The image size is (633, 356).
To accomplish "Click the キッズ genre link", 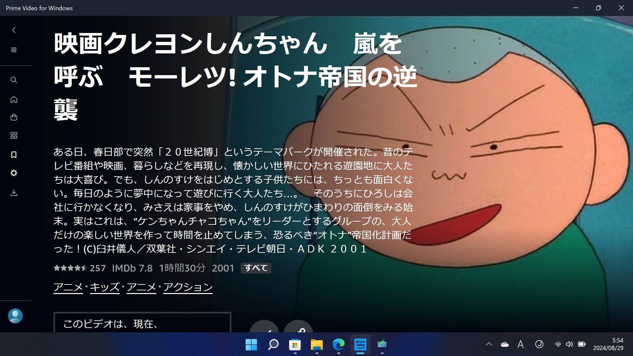I will click(105, 287).
